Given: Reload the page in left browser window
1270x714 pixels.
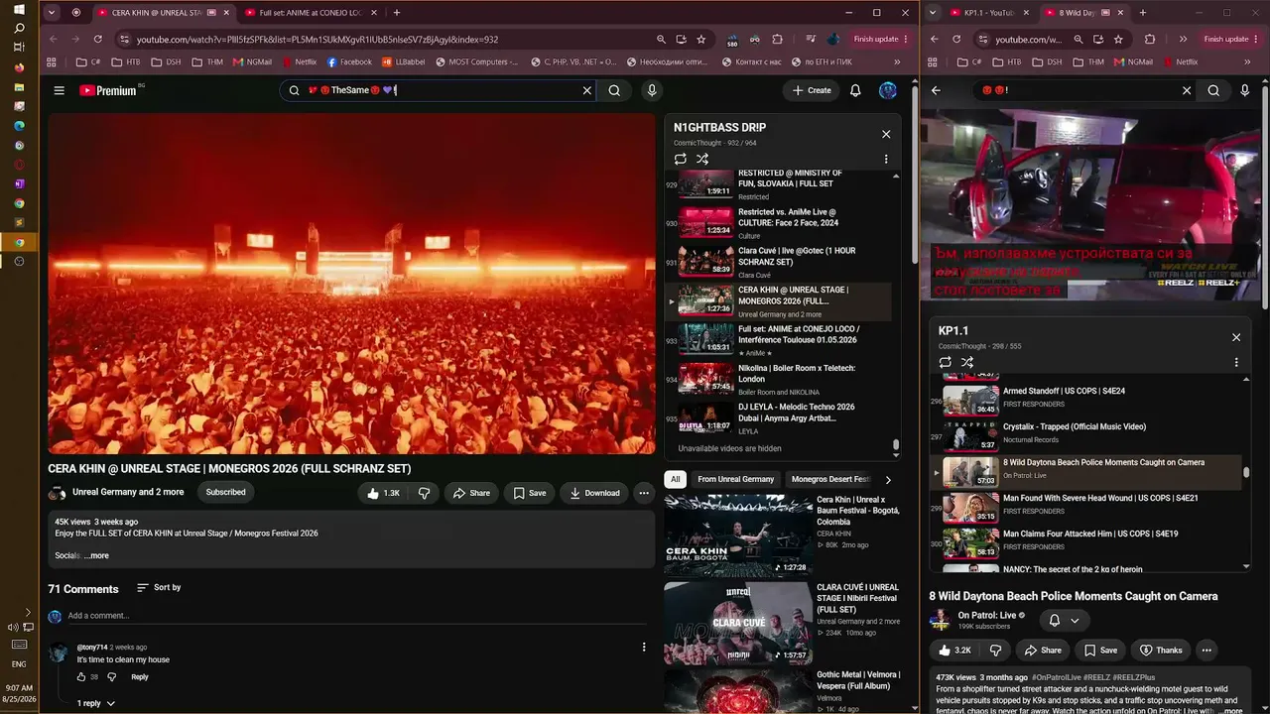Looking at the screenshot, I should tap(97, 39).
